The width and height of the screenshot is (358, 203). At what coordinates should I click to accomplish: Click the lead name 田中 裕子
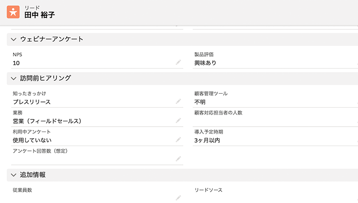40,15
